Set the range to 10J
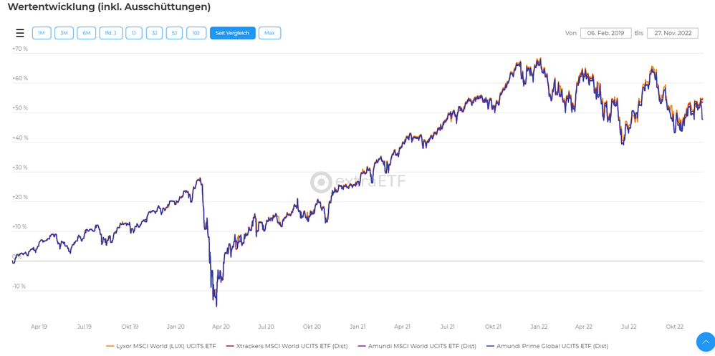Viewport: 715px width, 356px height. (x=196, y=33)
